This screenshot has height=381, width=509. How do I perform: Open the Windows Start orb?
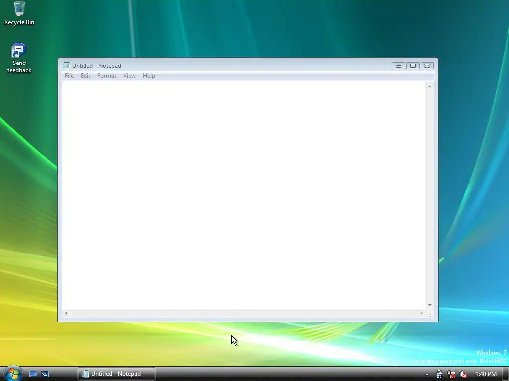point(13,373)
